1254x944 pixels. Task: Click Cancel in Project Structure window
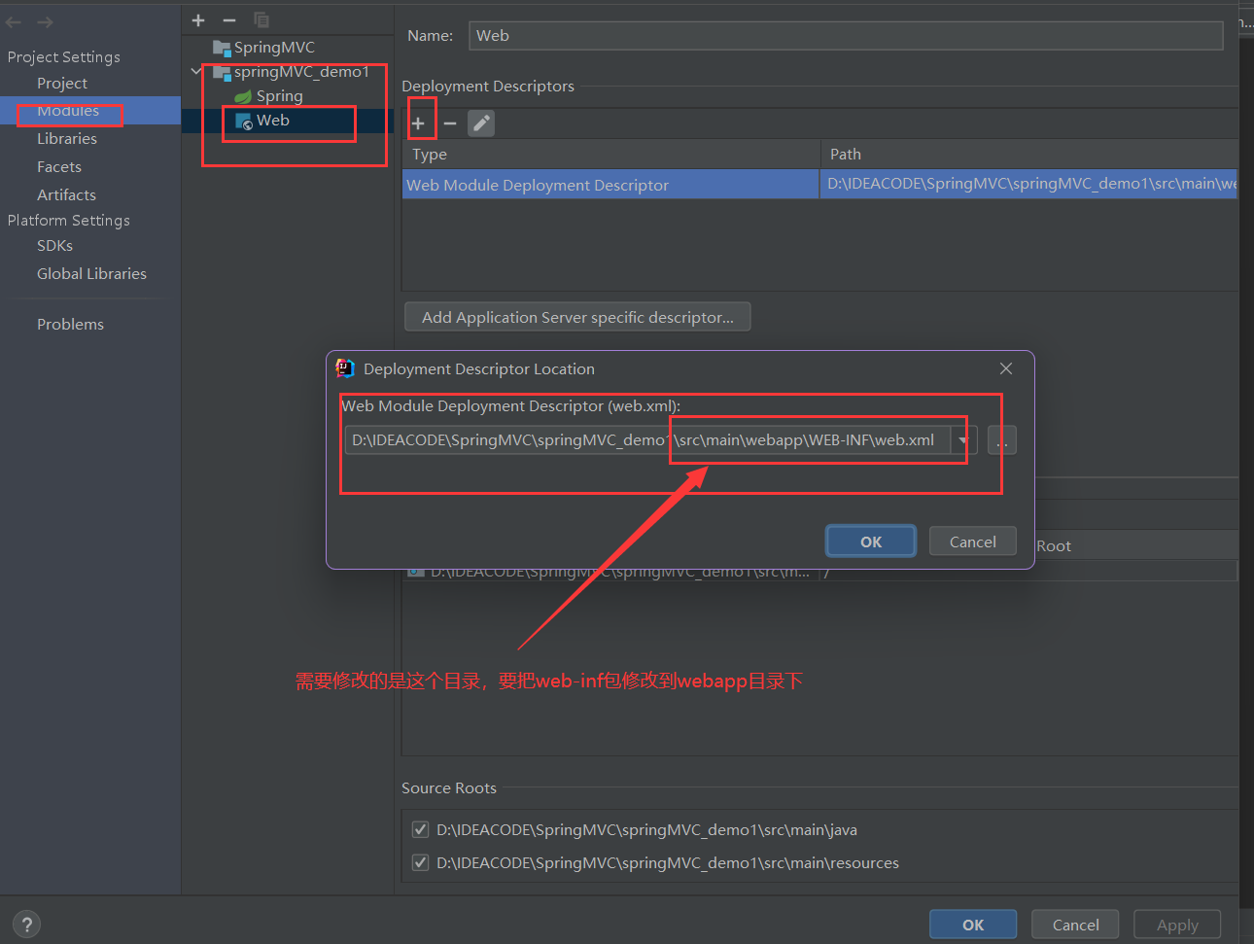point(1075,925)
